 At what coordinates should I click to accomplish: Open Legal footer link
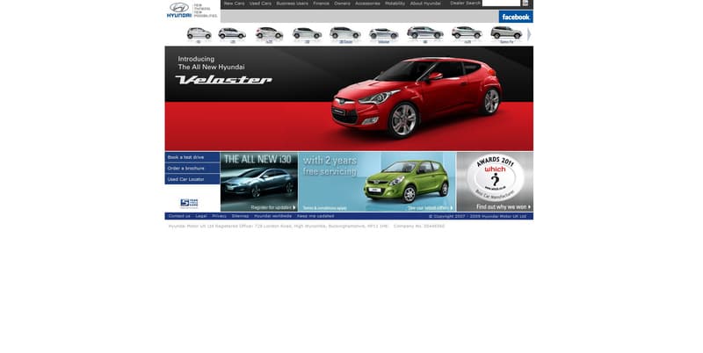click(x=201, y=216)
